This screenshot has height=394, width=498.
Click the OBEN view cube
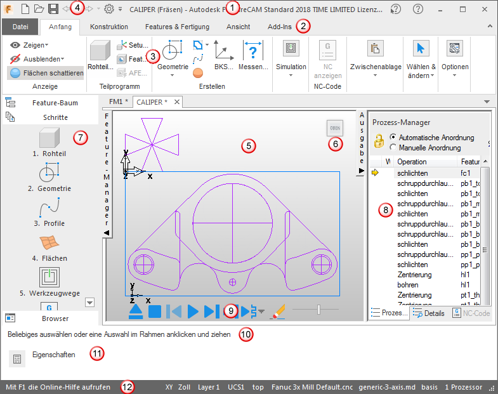click(335, 128)
